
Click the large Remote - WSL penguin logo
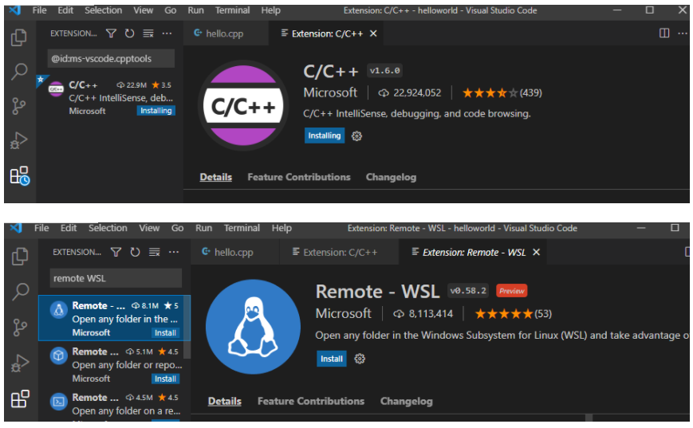(254, 327)
